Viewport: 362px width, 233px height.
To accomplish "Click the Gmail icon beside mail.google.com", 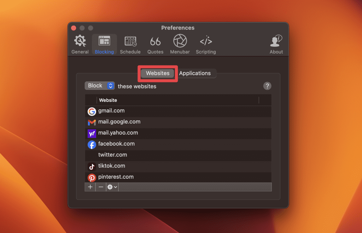I will [x=92, y=122].
